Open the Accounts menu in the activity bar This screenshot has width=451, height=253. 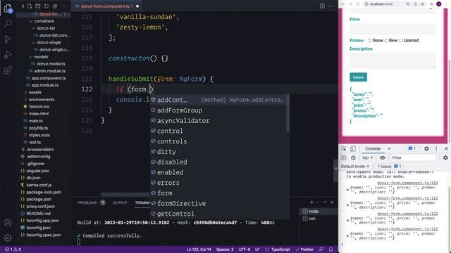click(x=8, y=222)
